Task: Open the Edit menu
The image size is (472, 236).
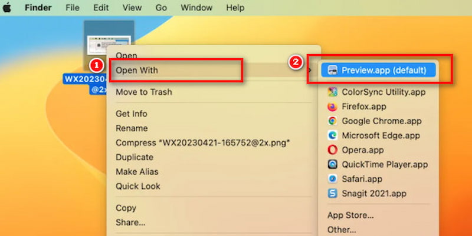Action: pyautogui.click(x=101, y=8)
